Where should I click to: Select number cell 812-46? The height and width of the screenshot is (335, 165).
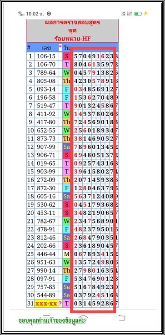[46, 238]
